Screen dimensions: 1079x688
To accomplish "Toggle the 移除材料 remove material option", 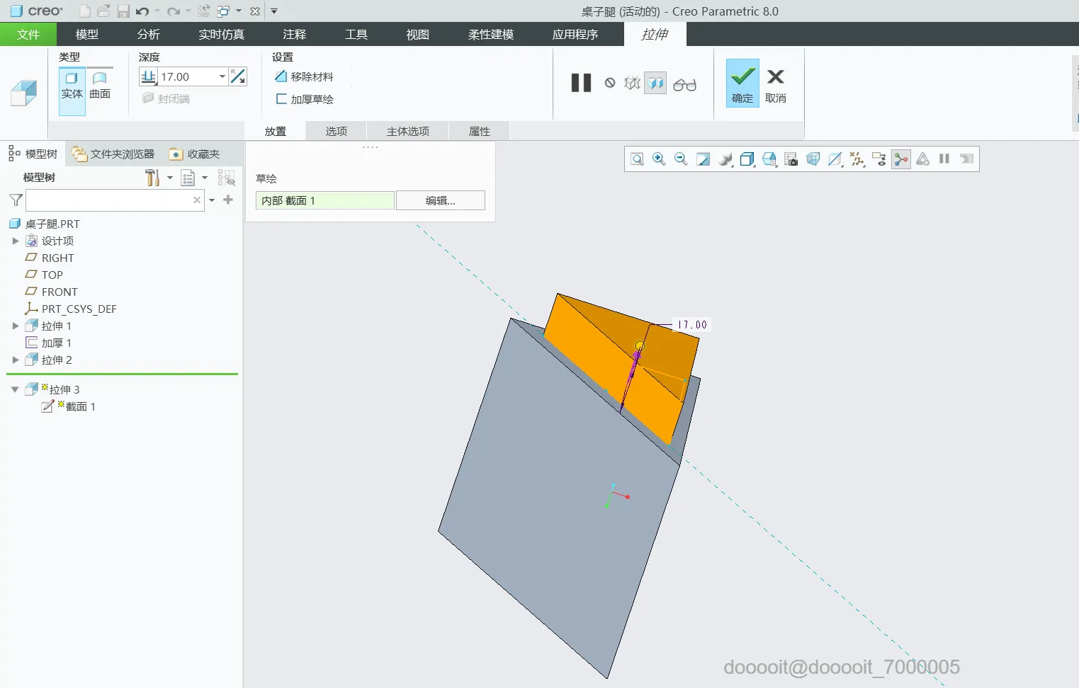I will point(304,76).
